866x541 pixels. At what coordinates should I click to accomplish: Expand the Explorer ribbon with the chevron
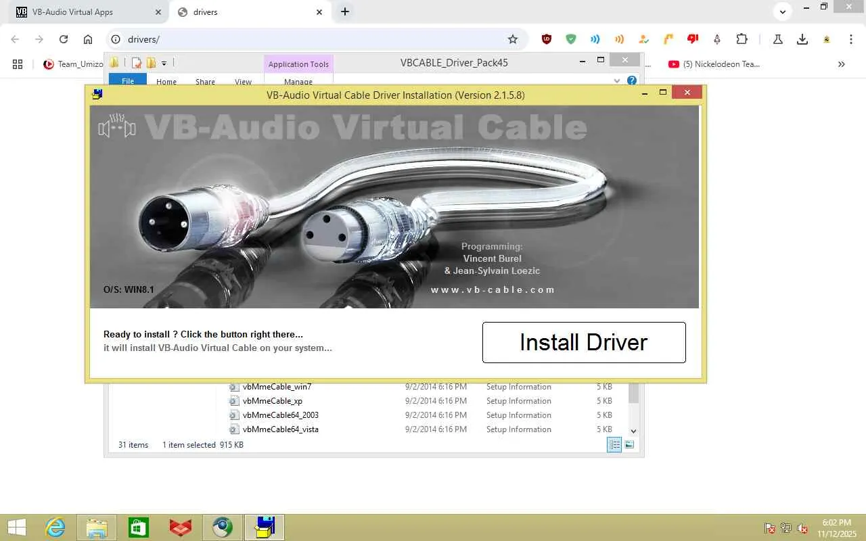pos(617,80)
